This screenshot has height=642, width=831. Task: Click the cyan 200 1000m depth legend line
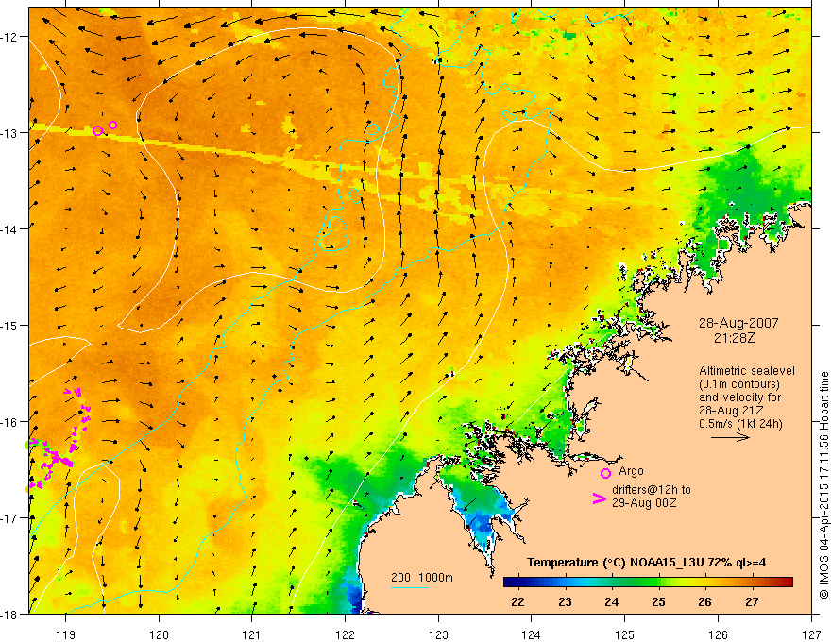409,587
